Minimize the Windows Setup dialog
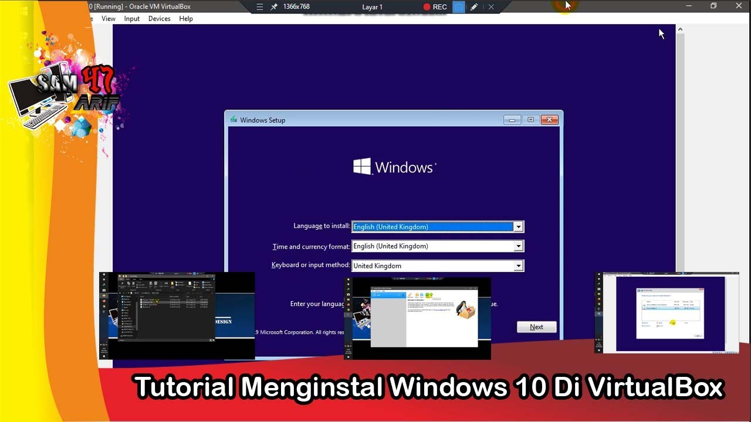Image resolution: width=751 pixels, height=422 pixels. pos(512,120)
